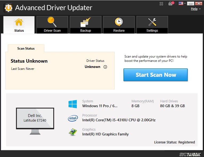Image resolution: width=204 pixels, height=157 pixels.
Task: Open the Restore tab
Action: tap(119, 25)
